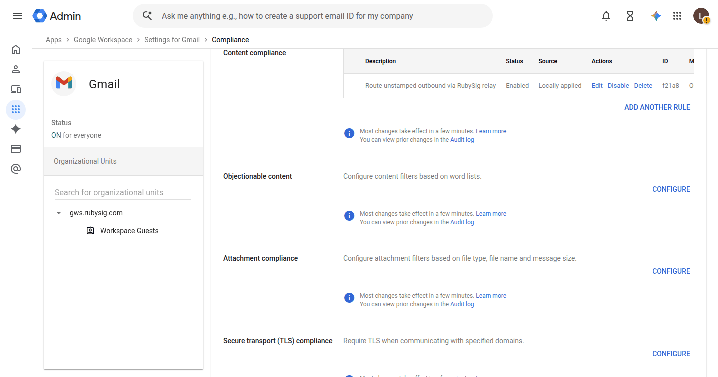718x377 pixels.
Task: Open the Google apps grid
Action: click(x=677, y=16)
